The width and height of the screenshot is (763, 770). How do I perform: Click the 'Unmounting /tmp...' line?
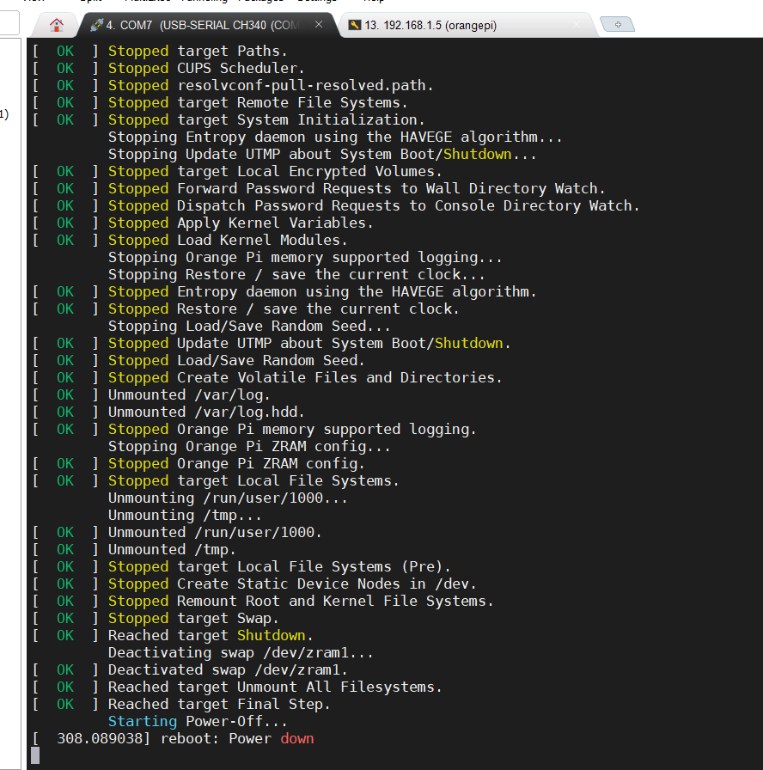pyautogui.click(x=185, y=515)
